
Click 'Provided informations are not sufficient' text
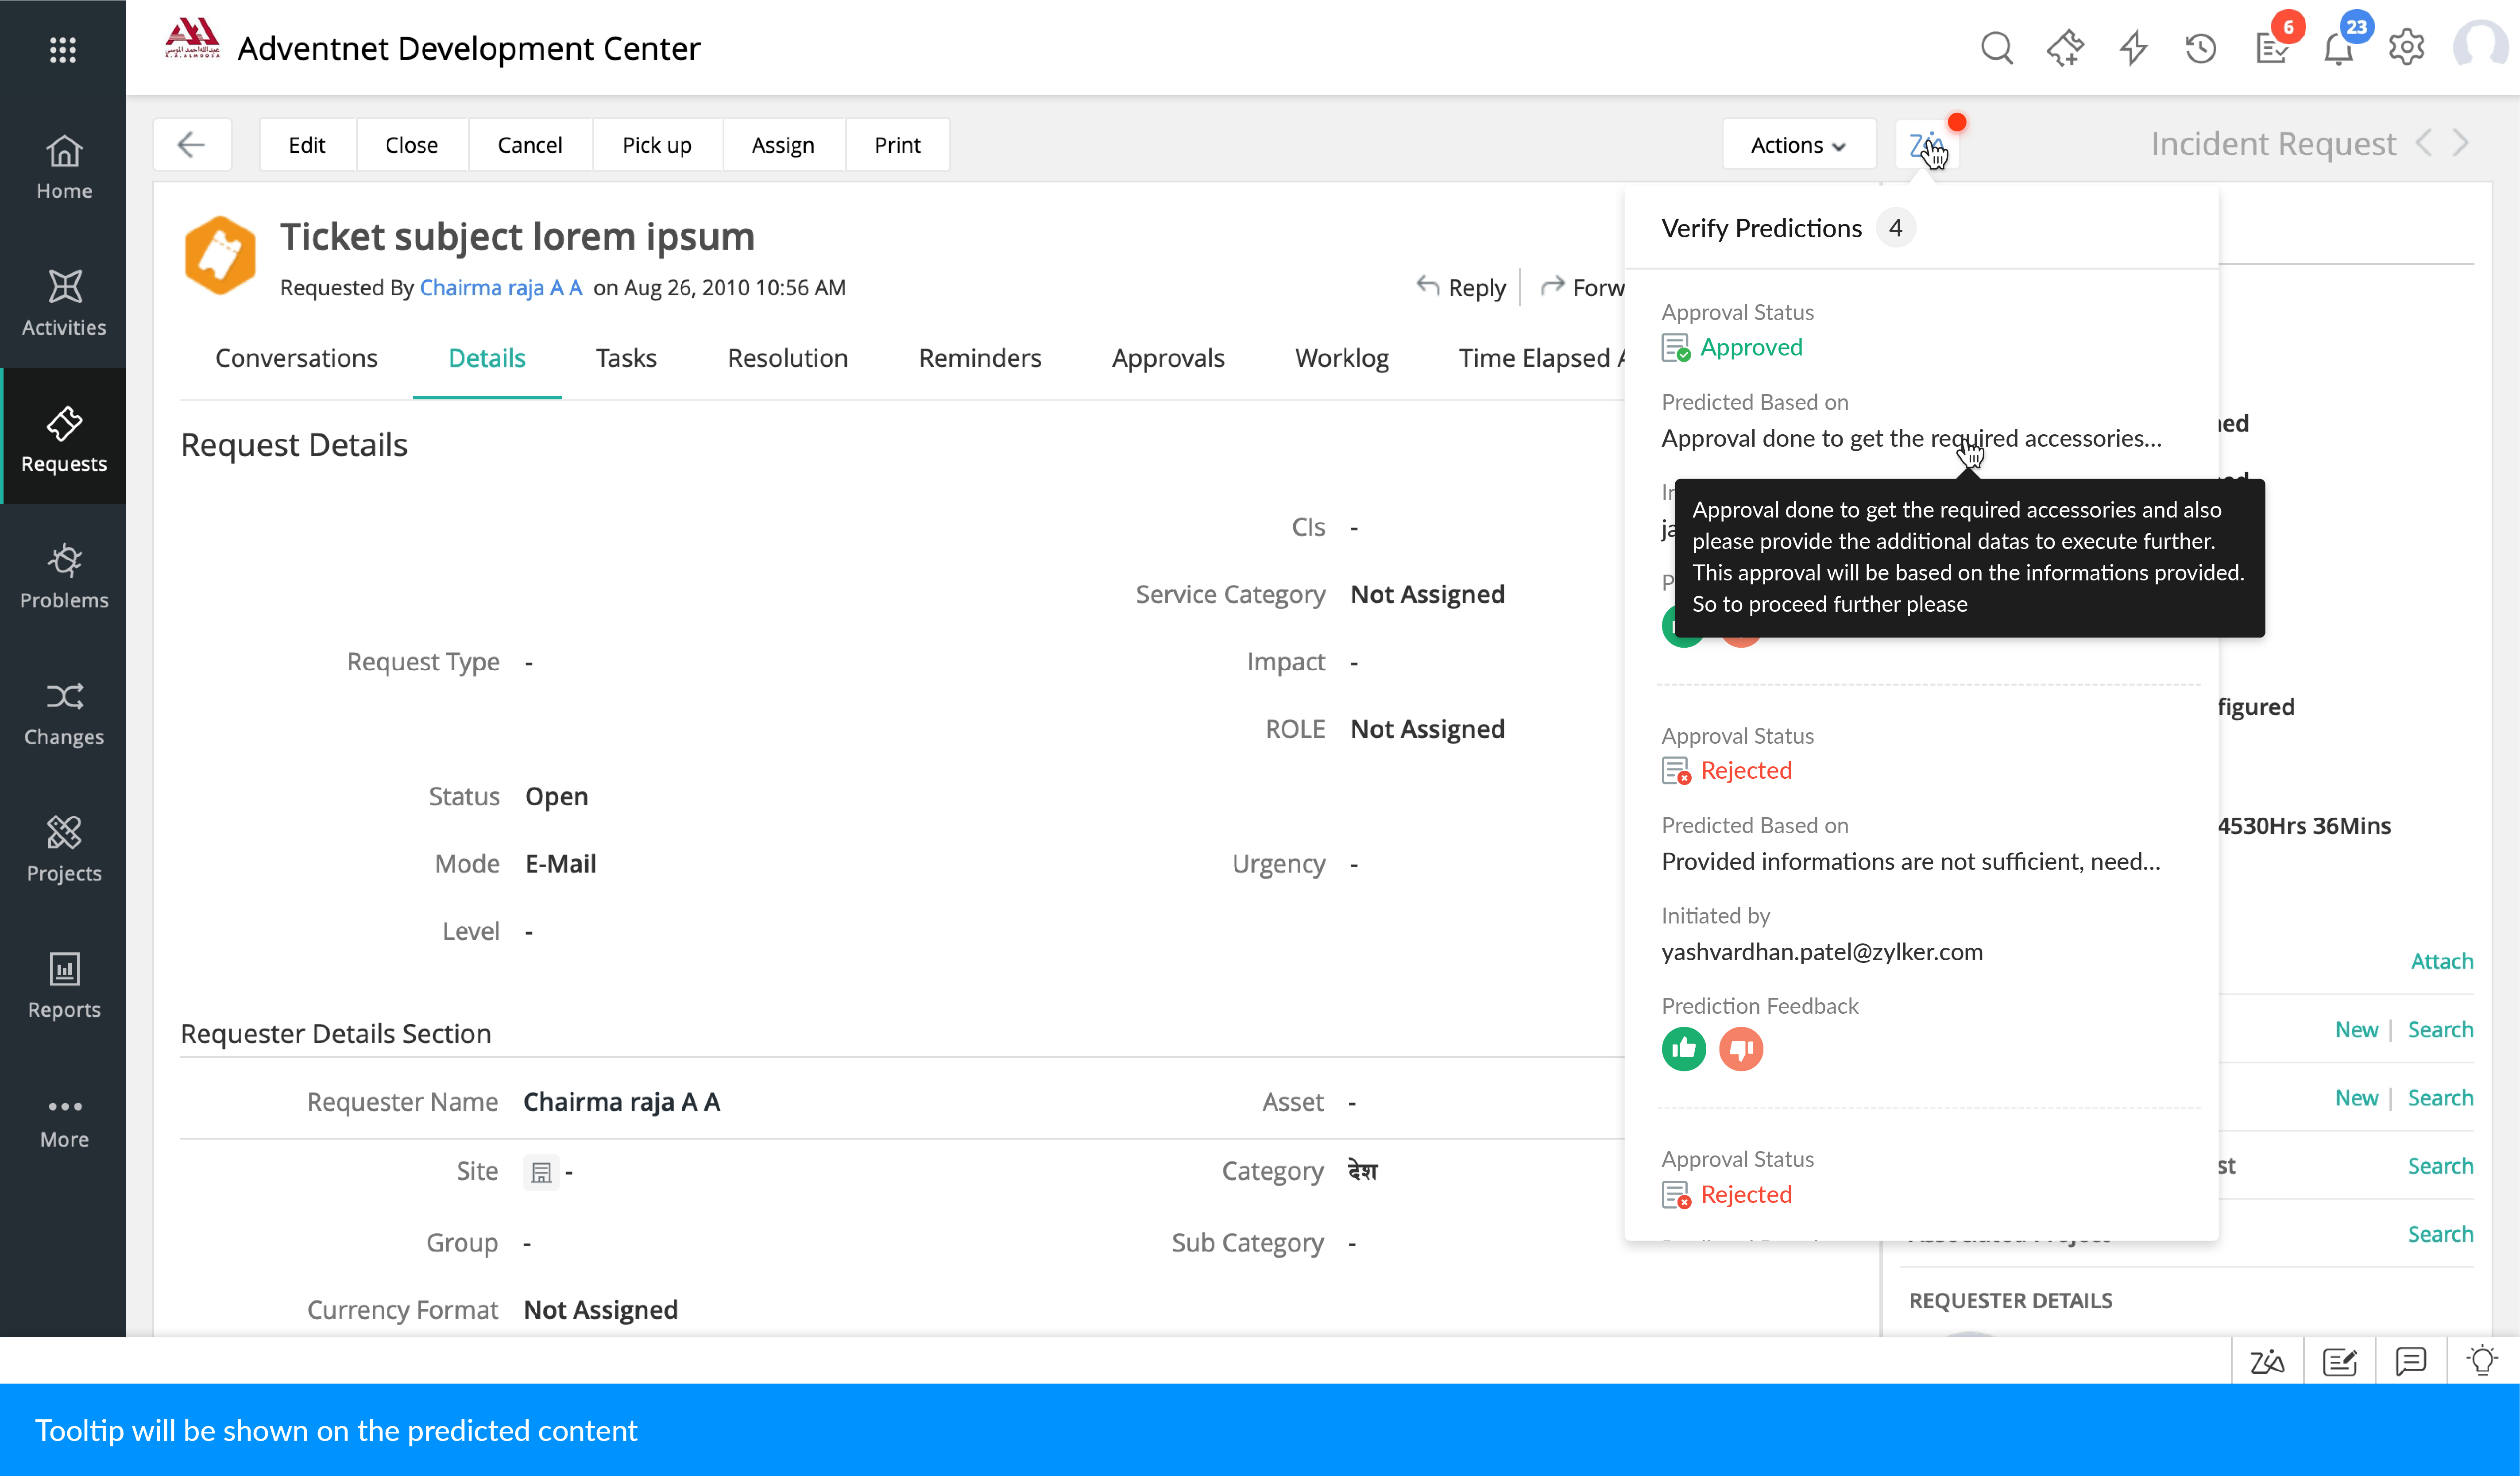click(1911, 861)
